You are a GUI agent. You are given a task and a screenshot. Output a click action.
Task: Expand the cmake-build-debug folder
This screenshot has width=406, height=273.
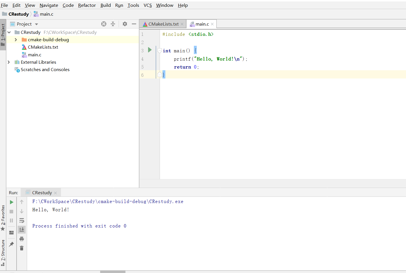click(16, 40)
